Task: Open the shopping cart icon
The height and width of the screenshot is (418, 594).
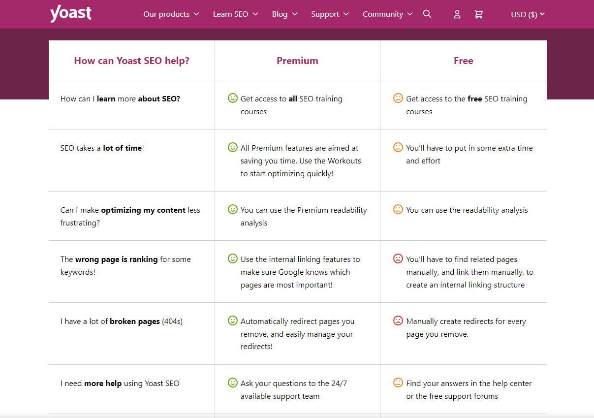Action: click(478, 15)
